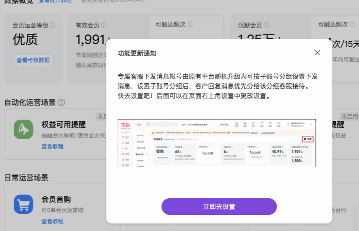Screen dimensions: 359x231
Task: Open the settings screenshot thumbnail in dialog
Action: pyautogui.click(x=217, y=143)
